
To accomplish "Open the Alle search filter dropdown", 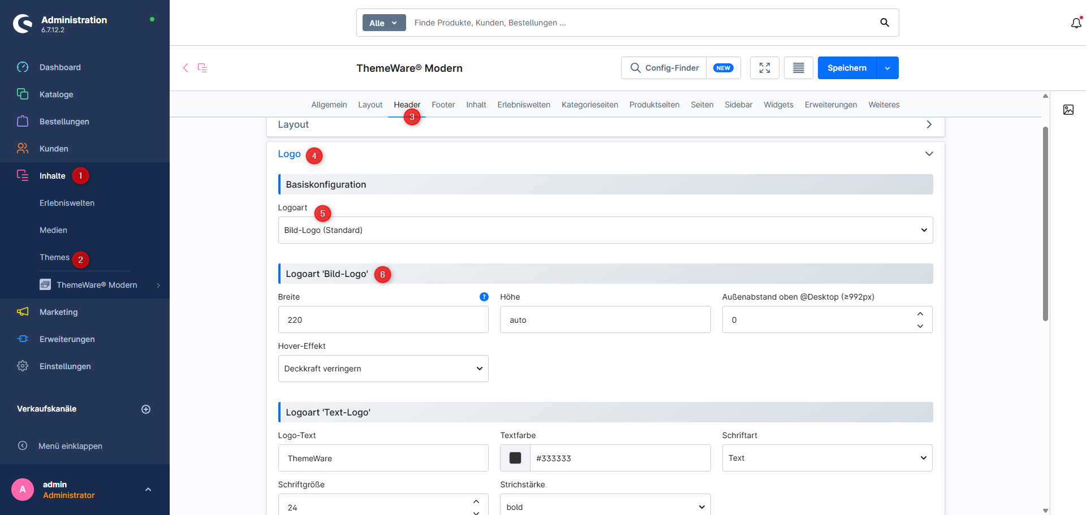I will coord(384,23).
